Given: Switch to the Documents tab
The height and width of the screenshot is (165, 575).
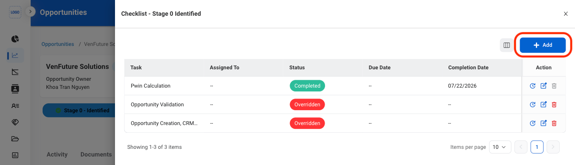Looking at the screenshot, I should 96,154.
